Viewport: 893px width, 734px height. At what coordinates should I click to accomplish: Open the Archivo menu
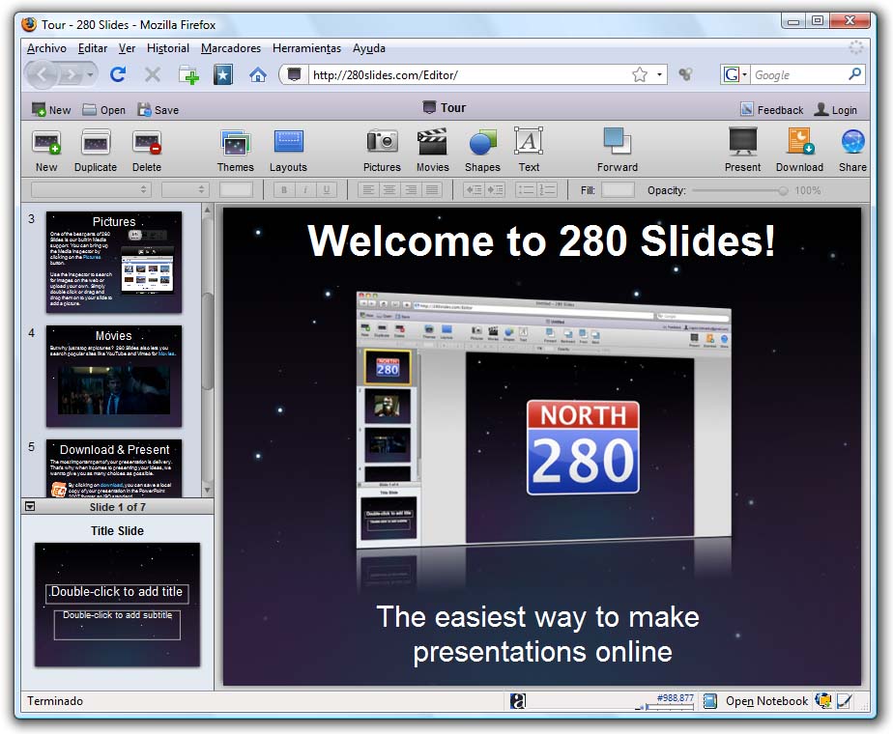click(x=46, y=48)
